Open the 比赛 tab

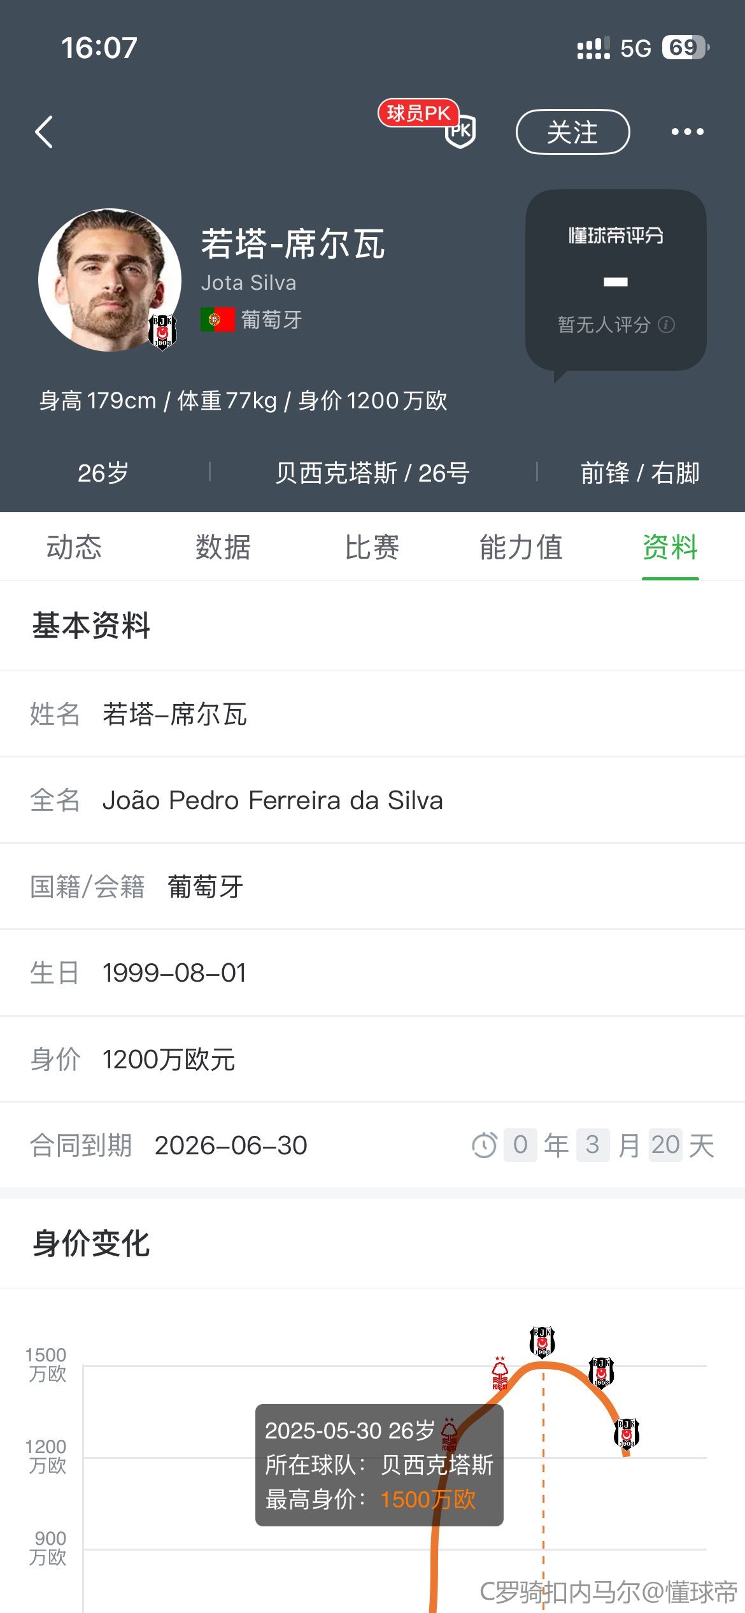[x=372, y=547]
